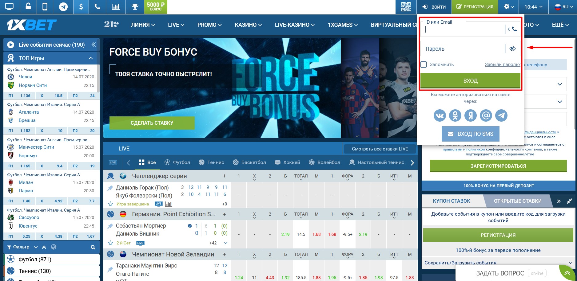This screenshot has height=281, width=577.
Task: Focus the ID или Email field
Action: pyautogui.click(x=463, y=29)
